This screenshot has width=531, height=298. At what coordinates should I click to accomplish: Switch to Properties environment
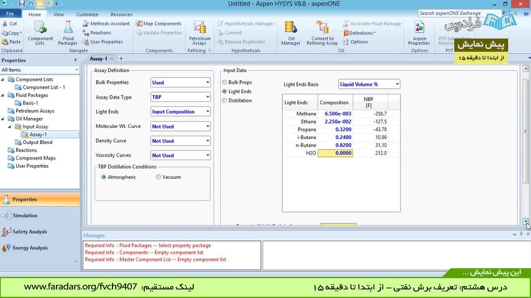coord(40,199)
